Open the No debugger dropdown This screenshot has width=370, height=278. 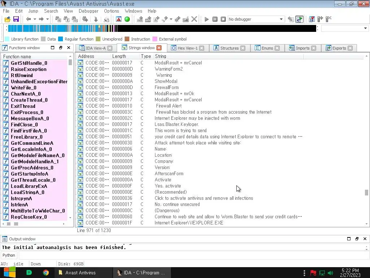pos(256,19)
